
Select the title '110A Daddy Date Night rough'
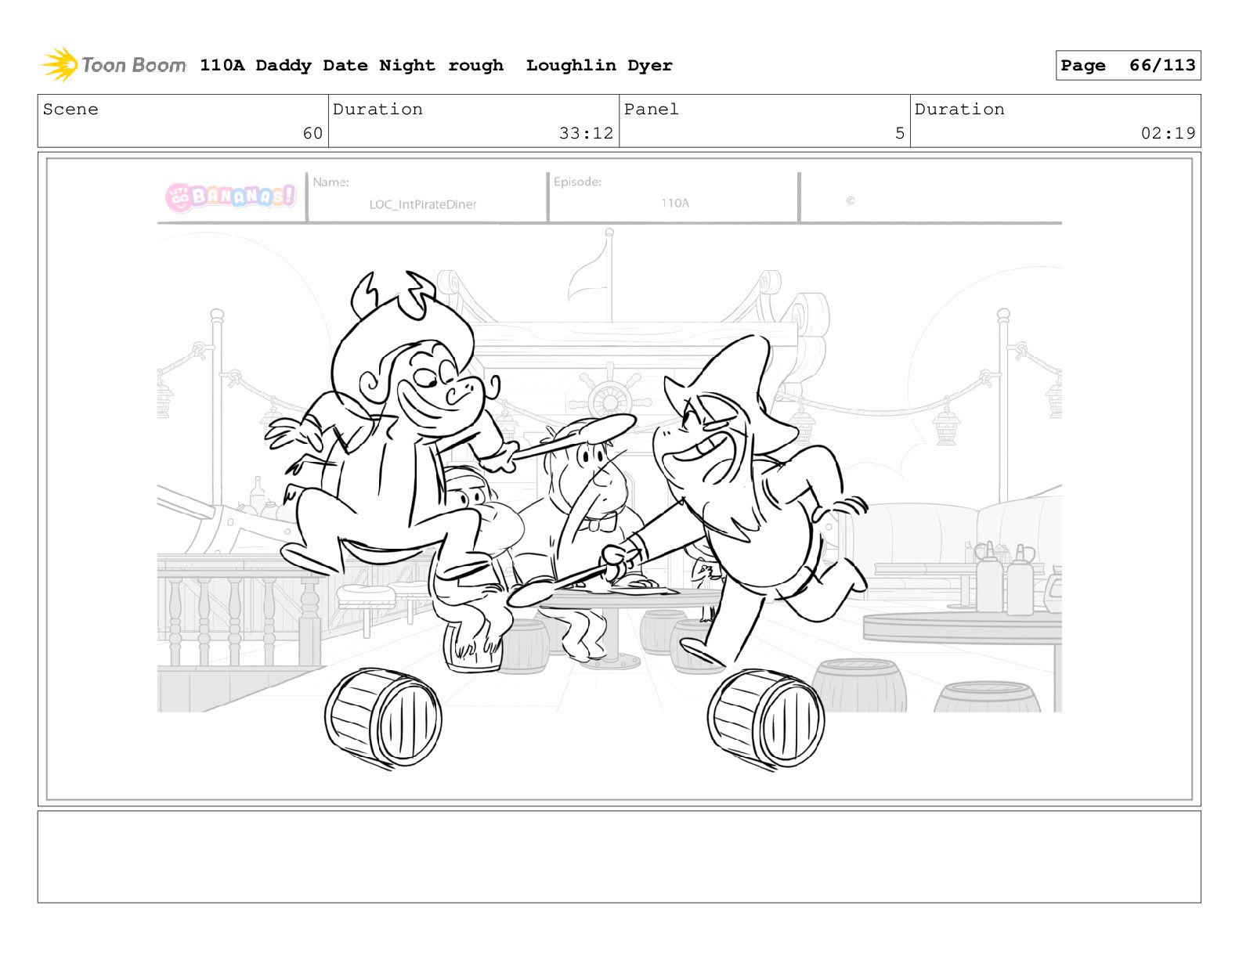click(352, 66)
